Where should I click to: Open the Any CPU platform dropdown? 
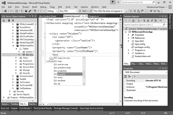tap(76, 11)
